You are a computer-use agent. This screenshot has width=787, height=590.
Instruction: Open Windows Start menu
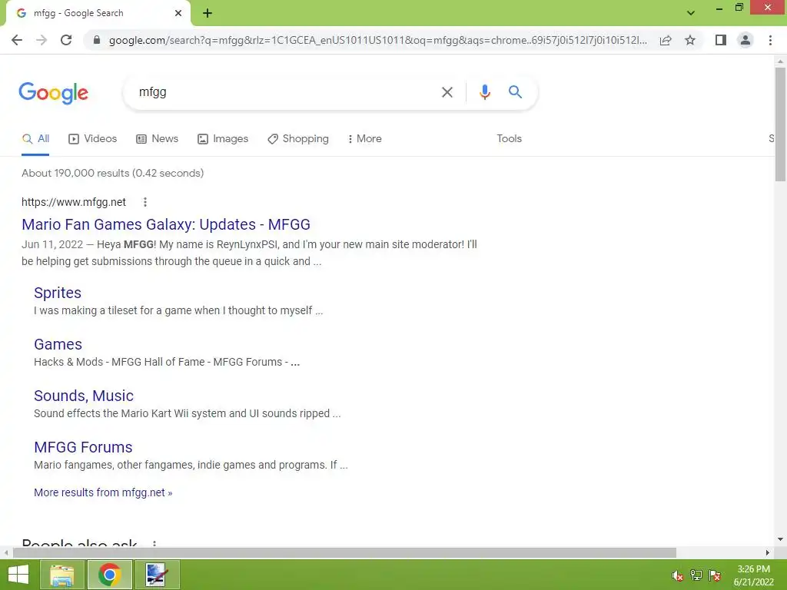[x=18, y=575]
